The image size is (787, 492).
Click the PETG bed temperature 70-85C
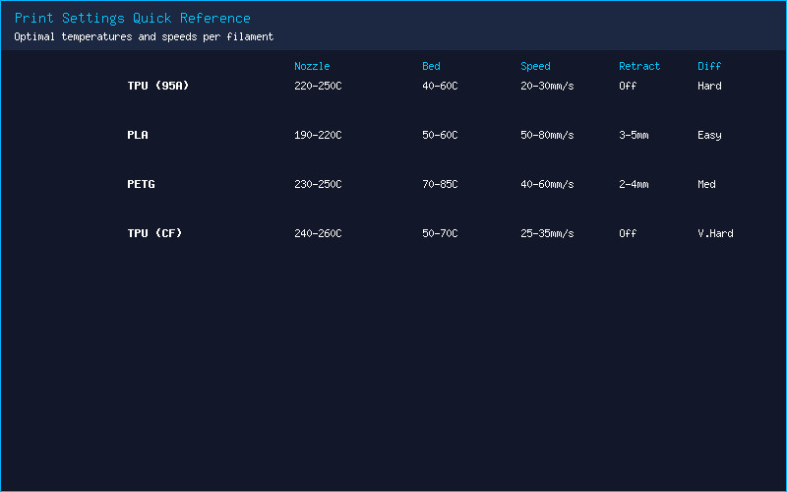[x=440, y=184]
